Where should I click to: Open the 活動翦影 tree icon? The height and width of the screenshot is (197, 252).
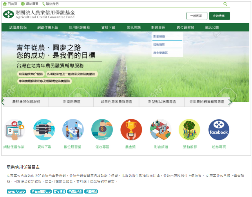coord(189,130)
